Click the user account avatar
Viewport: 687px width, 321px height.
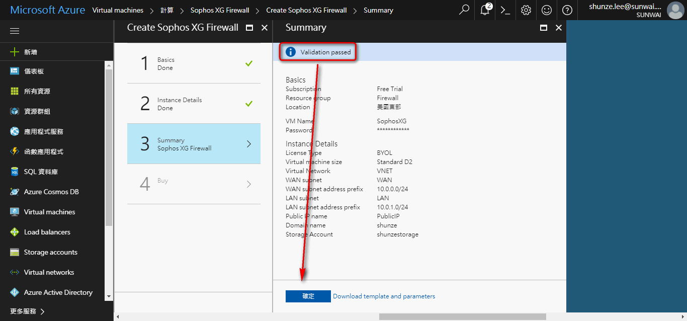coord(675,10)
